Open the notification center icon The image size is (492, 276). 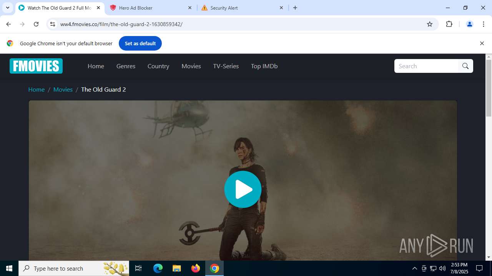[x=479, y=268]
